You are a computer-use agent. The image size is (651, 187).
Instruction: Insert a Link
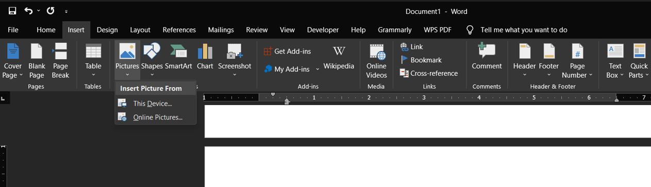(x=412, y=47)
